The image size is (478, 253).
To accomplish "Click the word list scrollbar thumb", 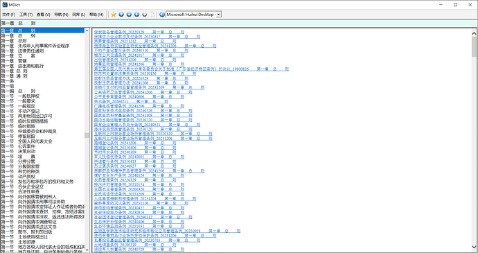I will pyautogui.click(x=87, y=135).
